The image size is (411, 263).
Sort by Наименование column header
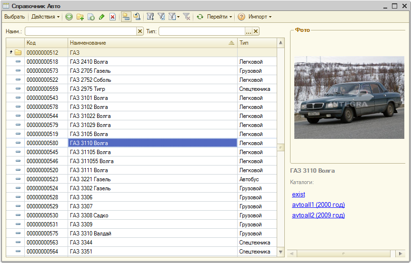point(152,43)
